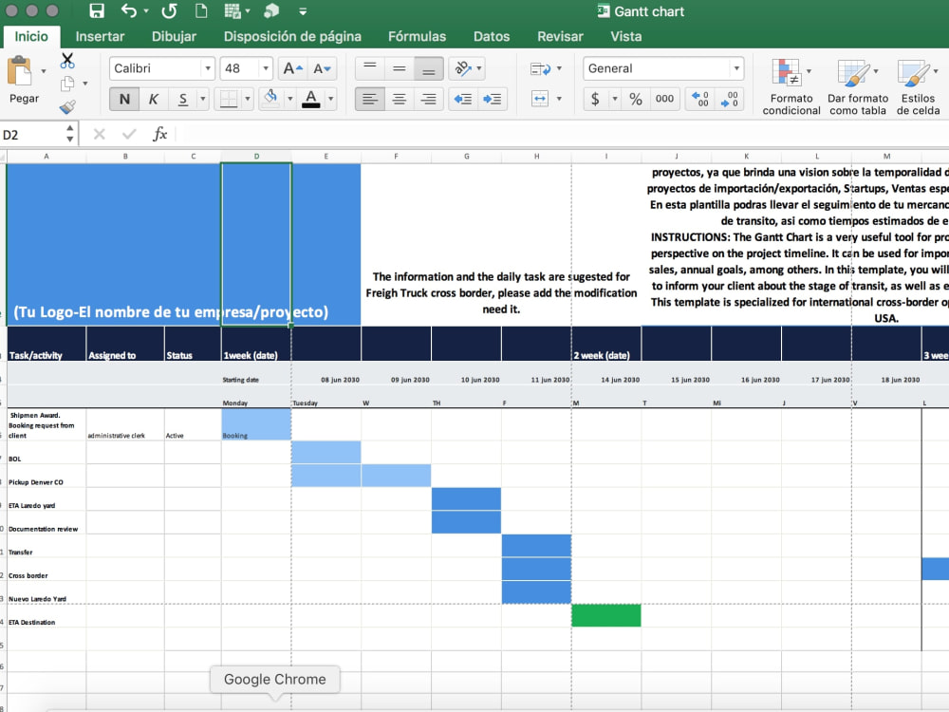The image size is (949, 712).
Task: Click the Thousands separator 000 icon
Action: point(664,99)
